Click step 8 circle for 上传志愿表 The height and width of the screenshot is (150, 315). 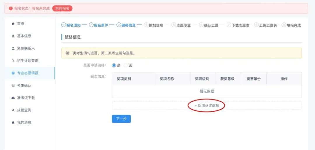point(256,25)
